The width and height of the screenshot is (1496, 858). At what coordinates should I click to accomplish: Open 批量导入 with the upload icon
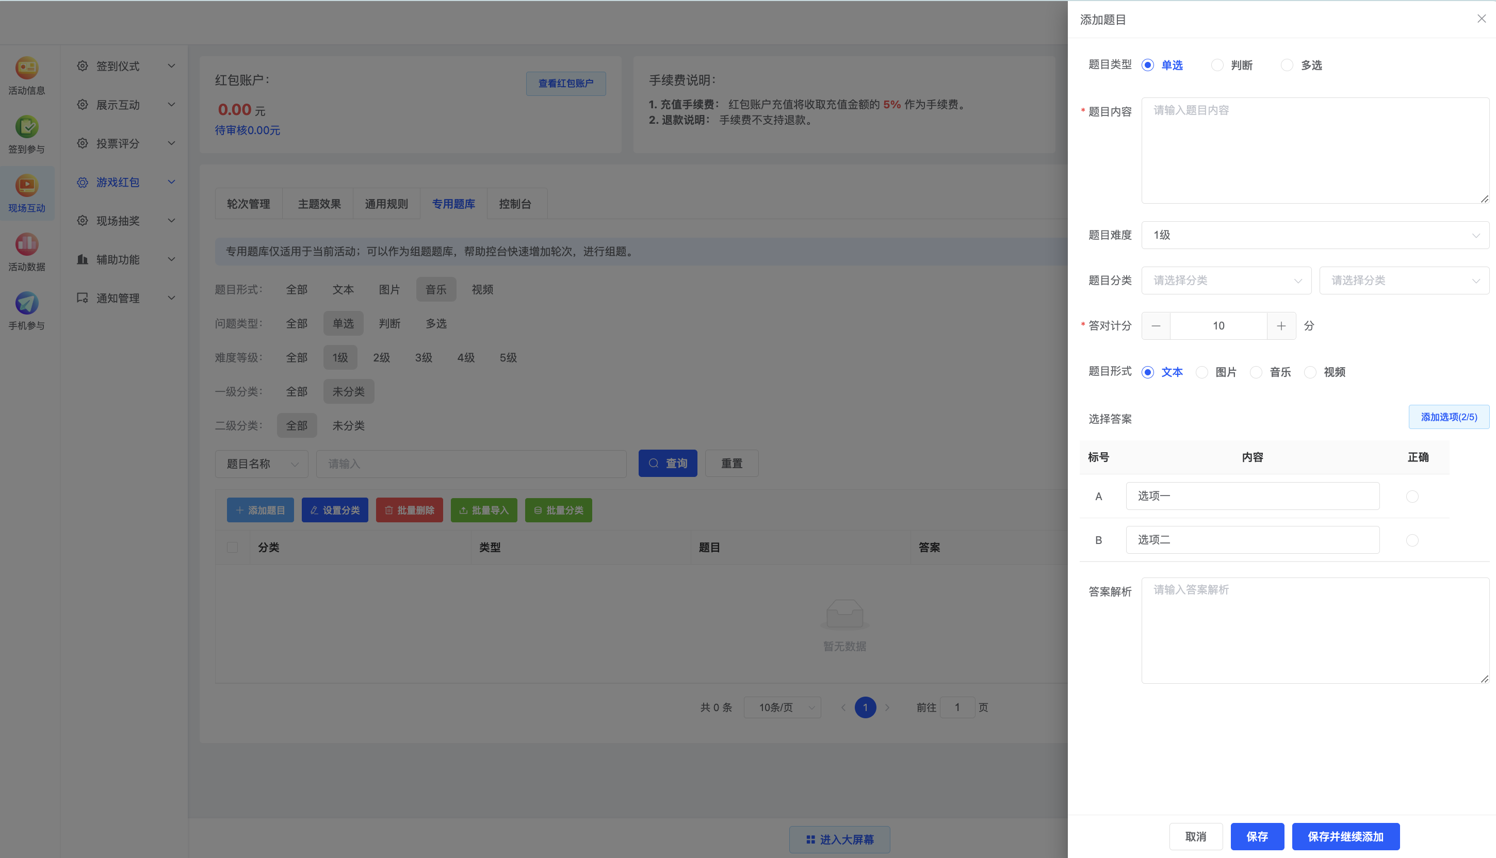coord(483,510)
